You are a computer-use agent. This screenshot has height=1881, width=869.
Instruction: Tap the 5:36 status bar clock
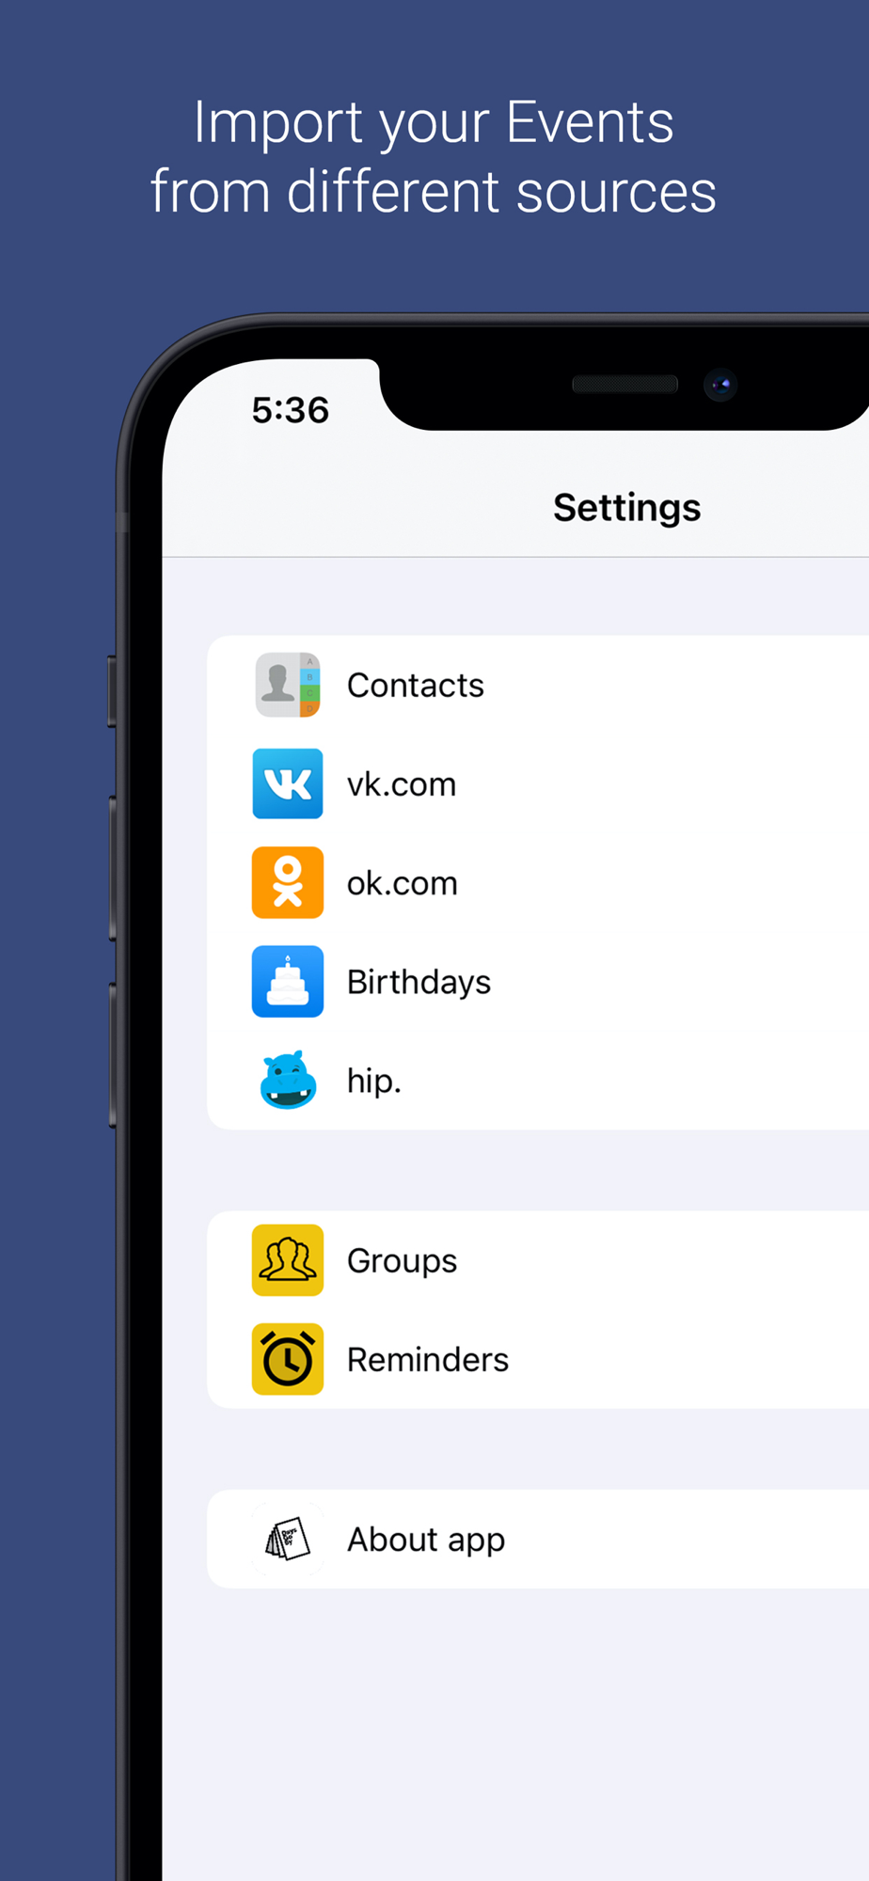[x=291, y=410]
